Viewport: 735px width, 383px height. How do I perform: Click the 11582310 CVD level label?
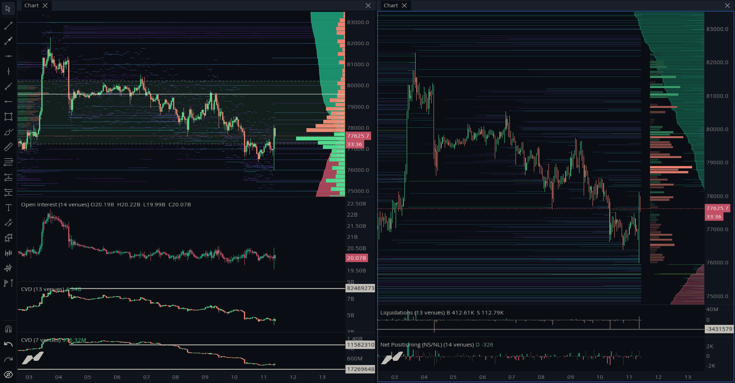360,345
